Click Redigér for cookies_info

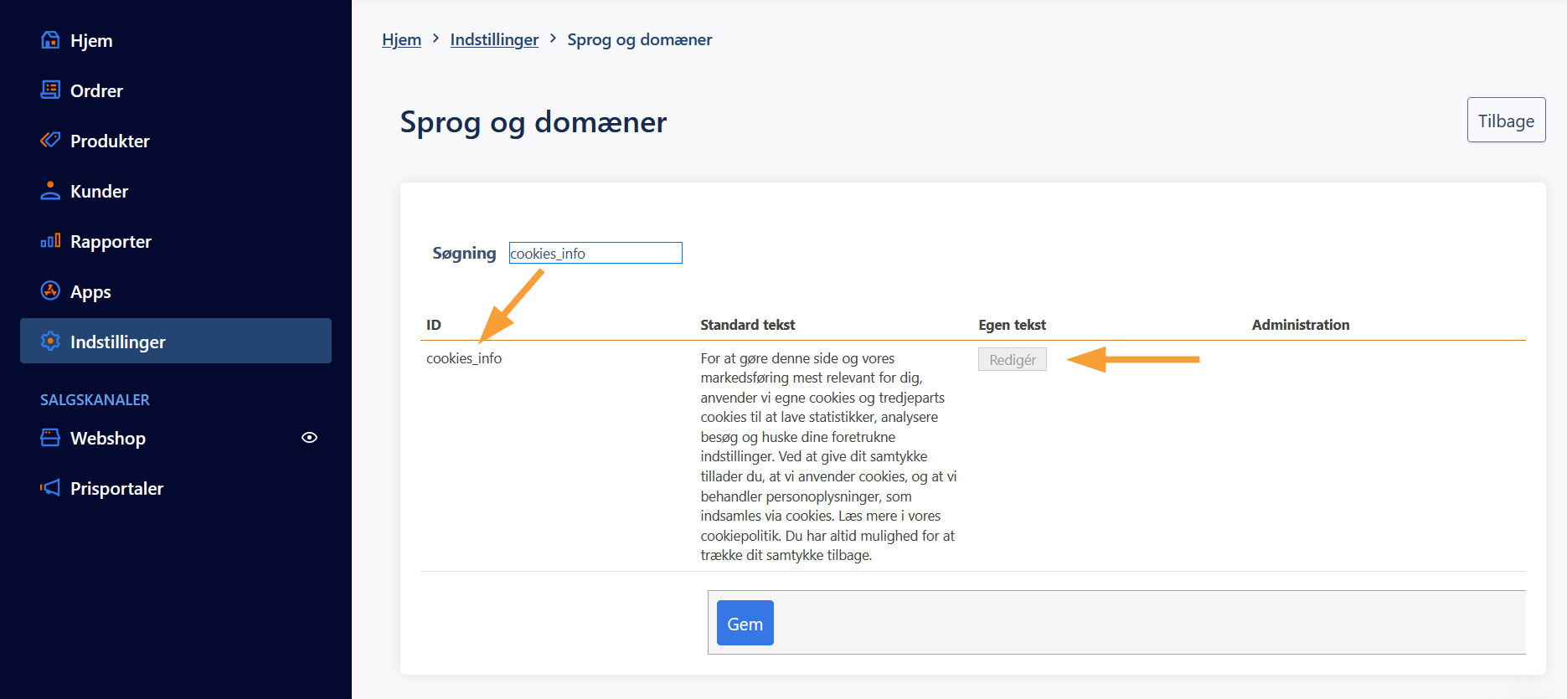click(x=1012, y=360)
